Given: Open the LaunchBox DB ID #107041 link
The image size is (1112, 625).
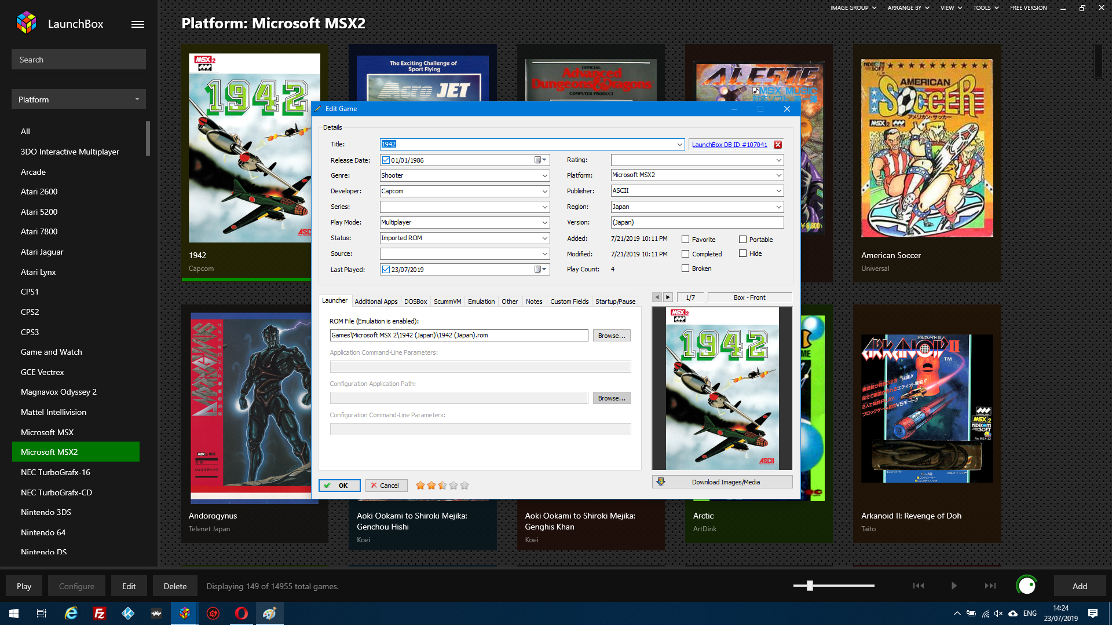Looking at the screenshot, I should coord(729,145).
